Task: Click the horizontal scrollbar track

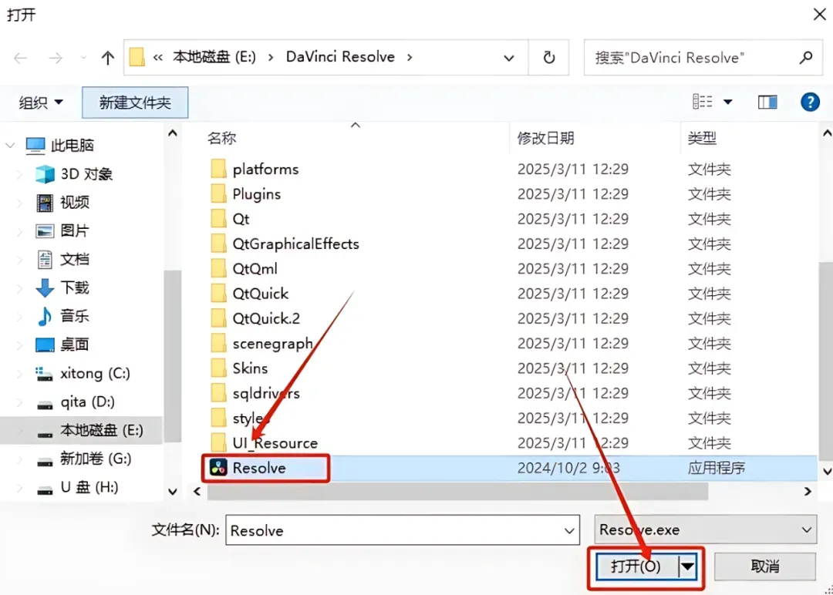Action: pos(457,492)
